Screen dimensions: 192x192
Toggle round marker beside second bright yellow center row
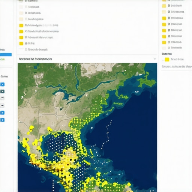point(26,31)
